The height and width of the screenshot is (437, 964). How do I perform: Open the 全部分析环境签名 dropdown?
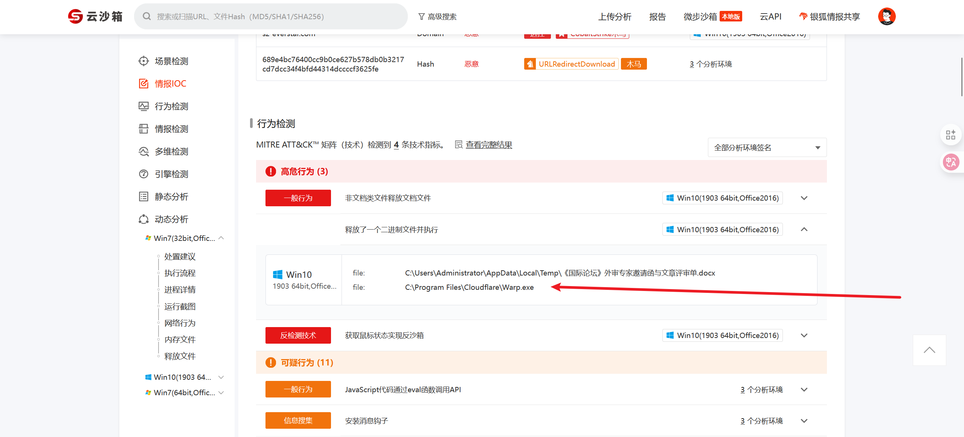[x=767, y=148]
